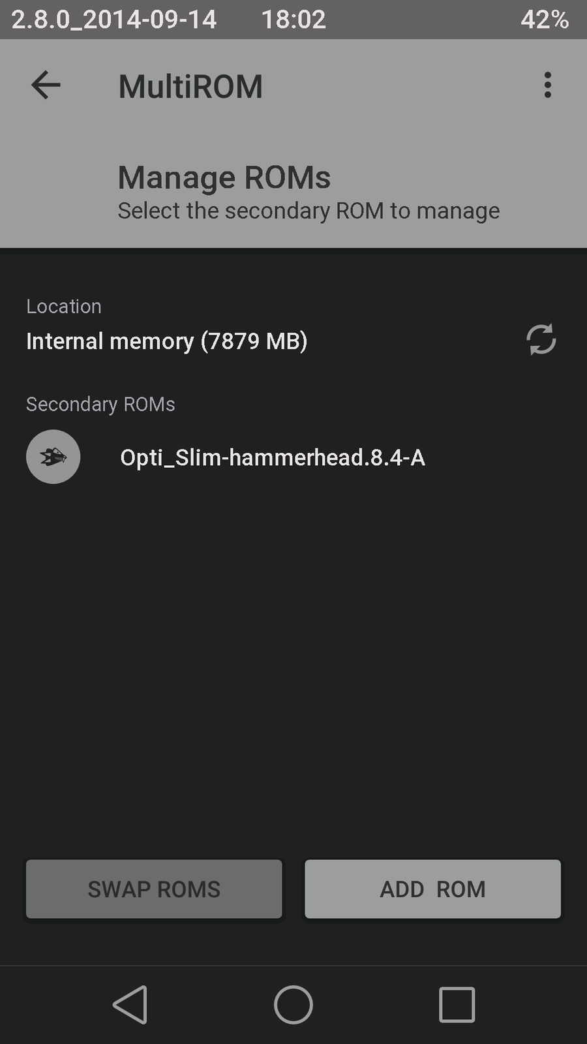The width and height of the screenshot is (587, 1044).
Task: Tap the back arrow next to MultiROM
Action: coord(46,85)
